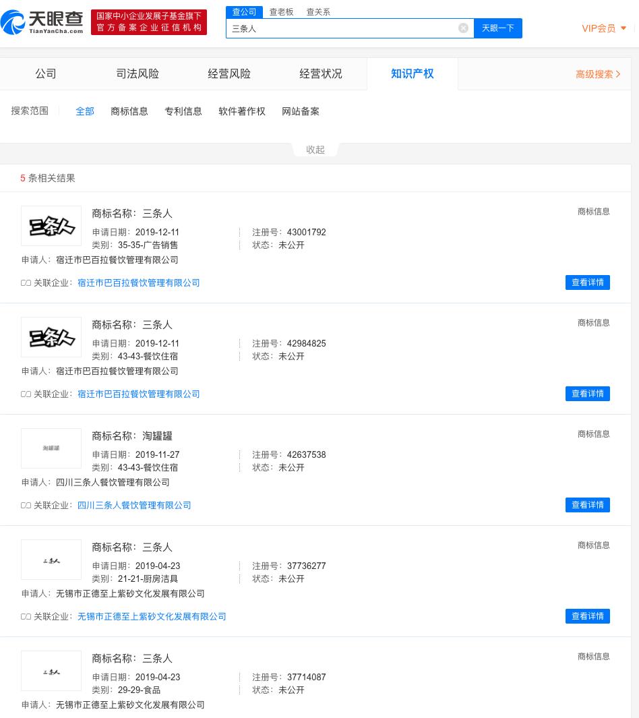This screenshot has height=718, width=639.
Task: Open the trademark thumbnail for registration 37714087
Action: (51, 671)
